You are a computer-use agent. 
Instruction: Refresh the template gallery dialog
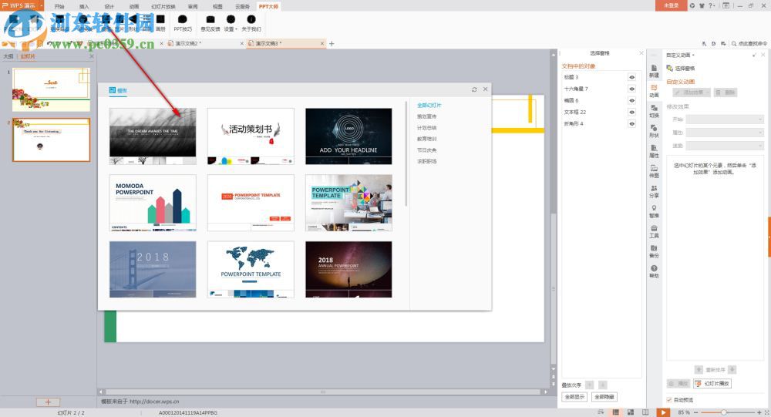point(474,89)
